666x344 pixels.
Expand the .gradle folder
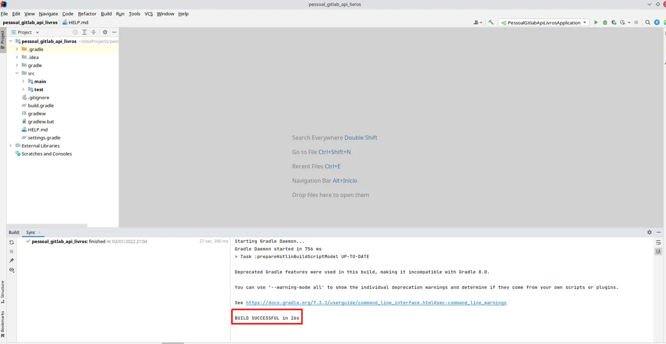pyautogui.click(x=17, y=49)
